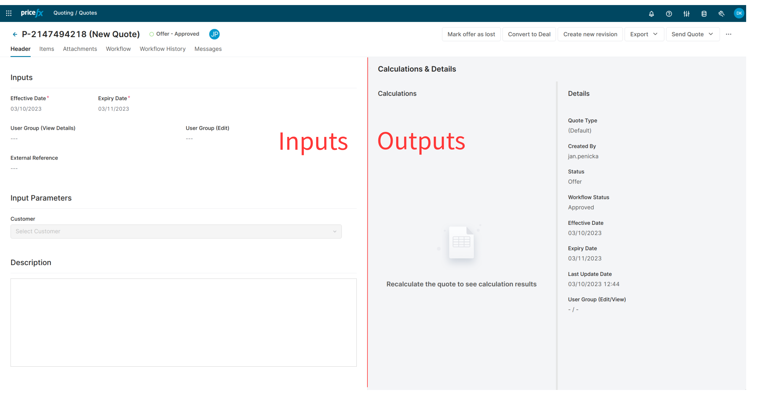761x395 pixels.
Task: Click Create new revision button
Action: click(x=590, y=34)
